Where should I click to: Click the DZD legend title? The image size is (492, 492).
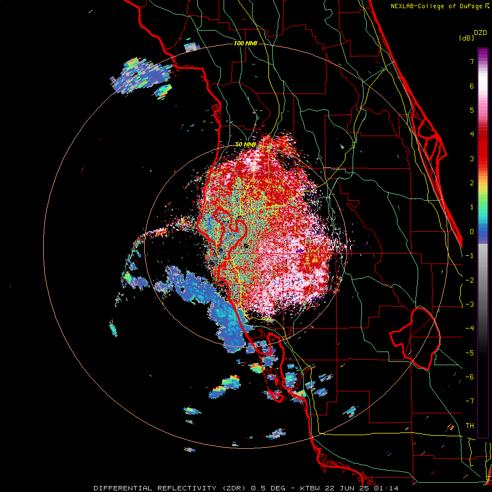[x=481, y=33]
